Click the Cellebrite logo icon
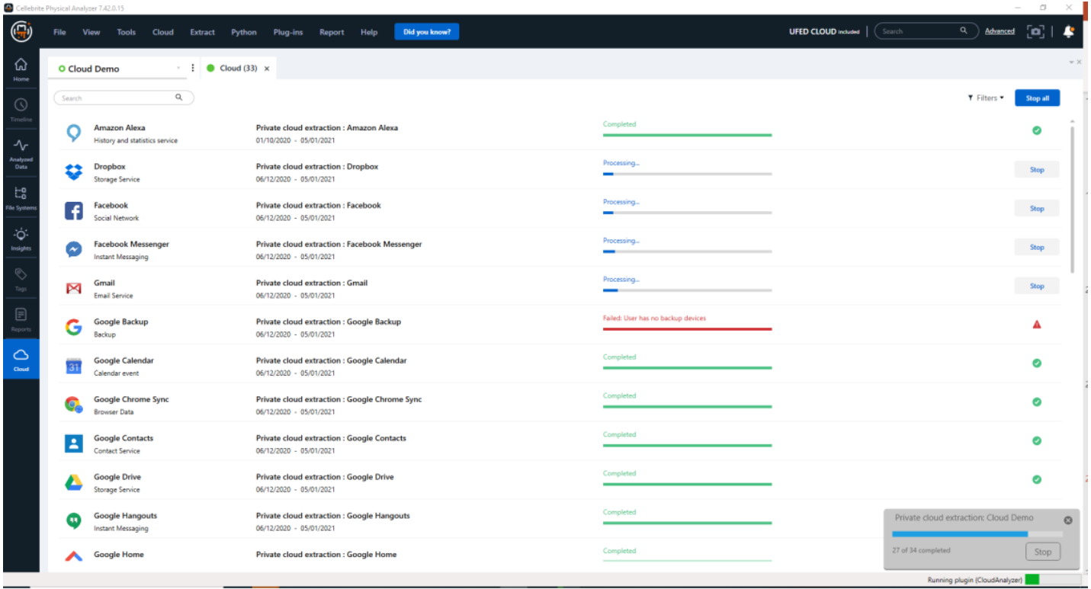The height and width of the screenshot is (589, 1091). coord(21,32)
